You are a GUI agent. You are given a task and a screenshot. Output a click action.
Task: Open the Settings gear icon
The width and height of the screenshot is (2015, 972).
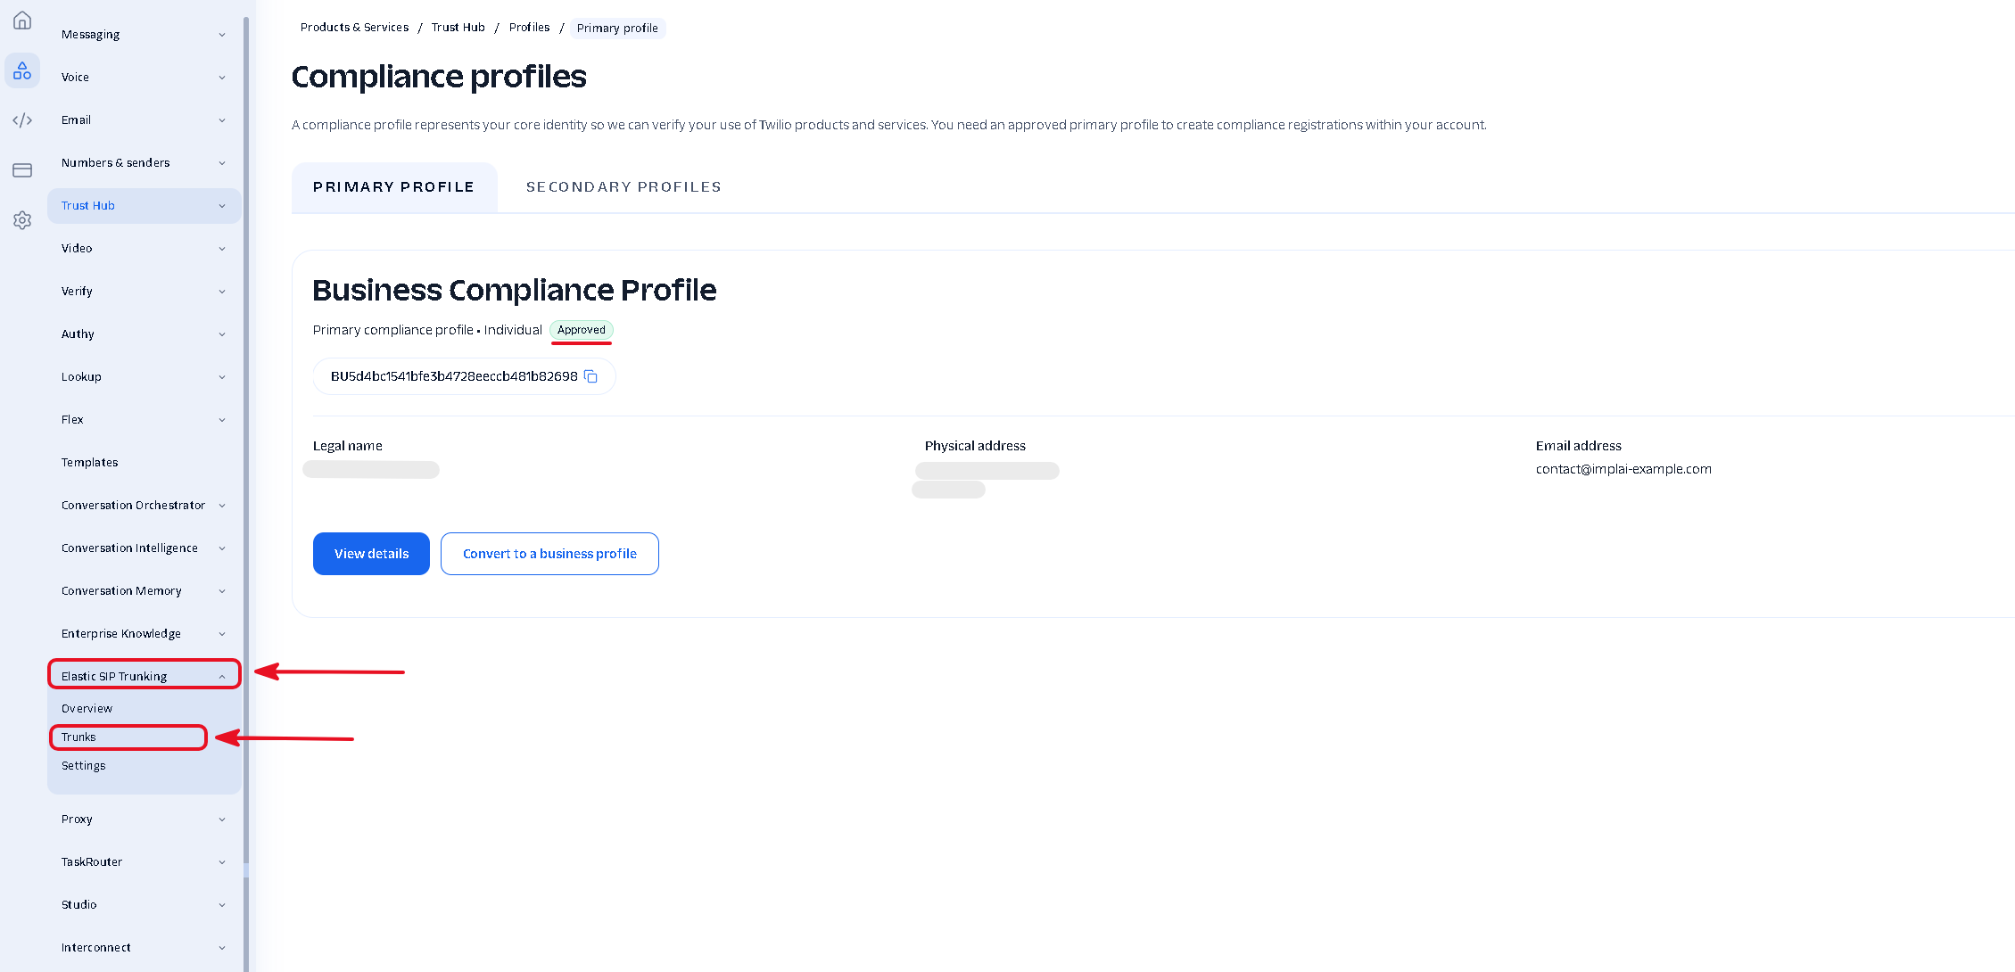(x=22, y=220)
